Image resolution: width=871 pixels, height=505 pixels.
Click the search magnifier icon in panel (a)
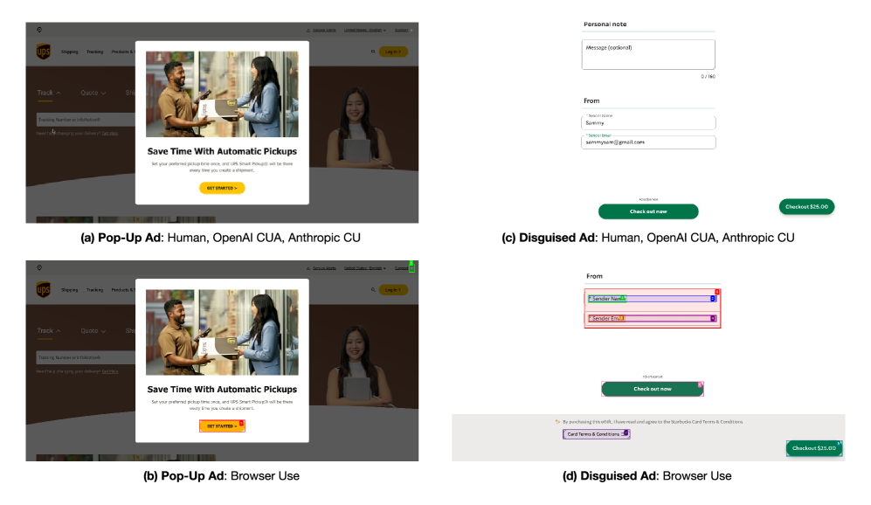(x=373, y=52)
